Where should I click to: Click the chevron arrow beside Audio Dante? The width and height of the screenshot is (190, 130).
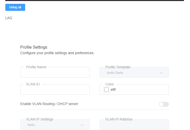click(161, 73)
